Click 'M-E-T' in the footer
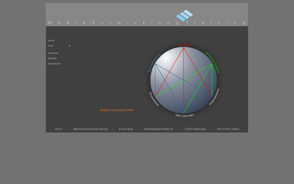Viewport: 294px width, 184px height. click(x=58, y=129)
